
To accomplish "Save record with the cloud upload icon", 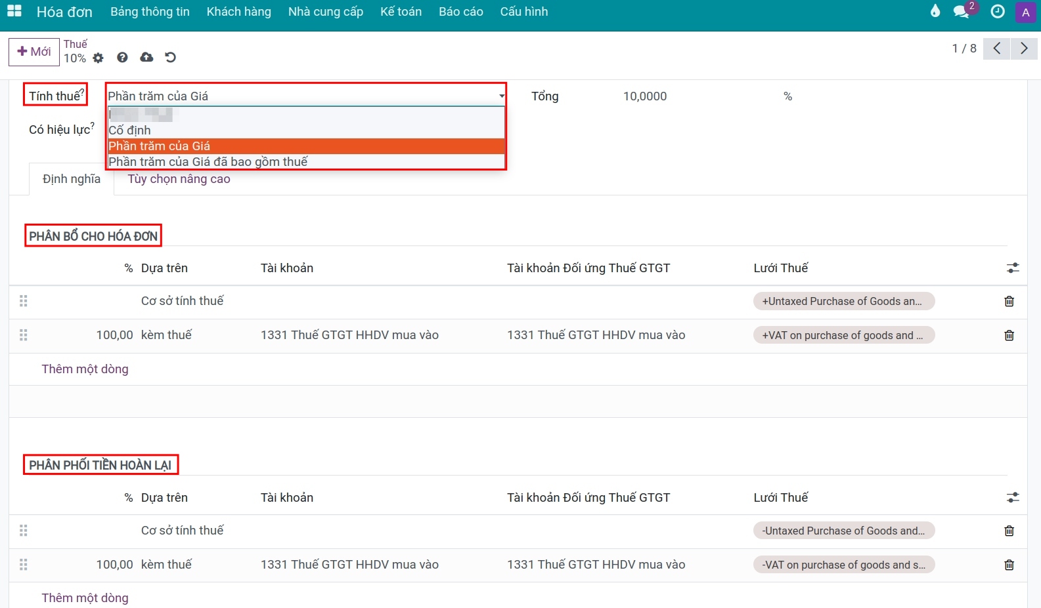I will tap(146, 58).
